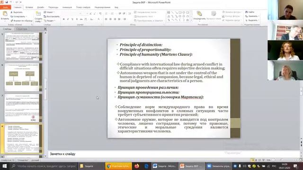The image size is (303, 170).
Task: Select the star shape in shapes gallery
Action: tap(187, 20)
